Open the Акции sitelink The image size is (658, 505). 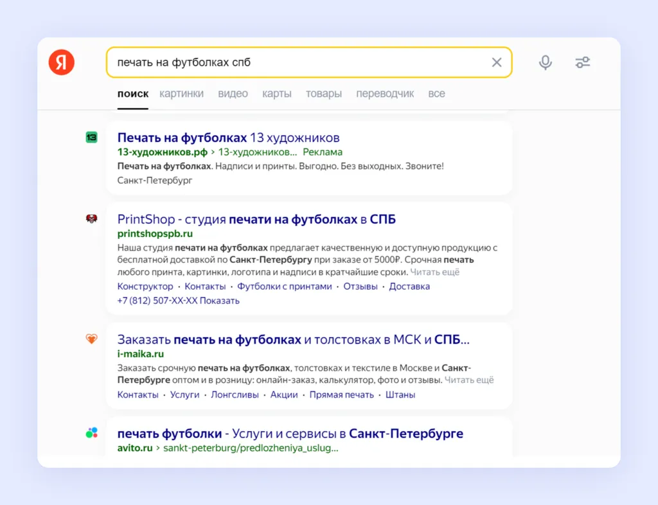coord(284,394)
